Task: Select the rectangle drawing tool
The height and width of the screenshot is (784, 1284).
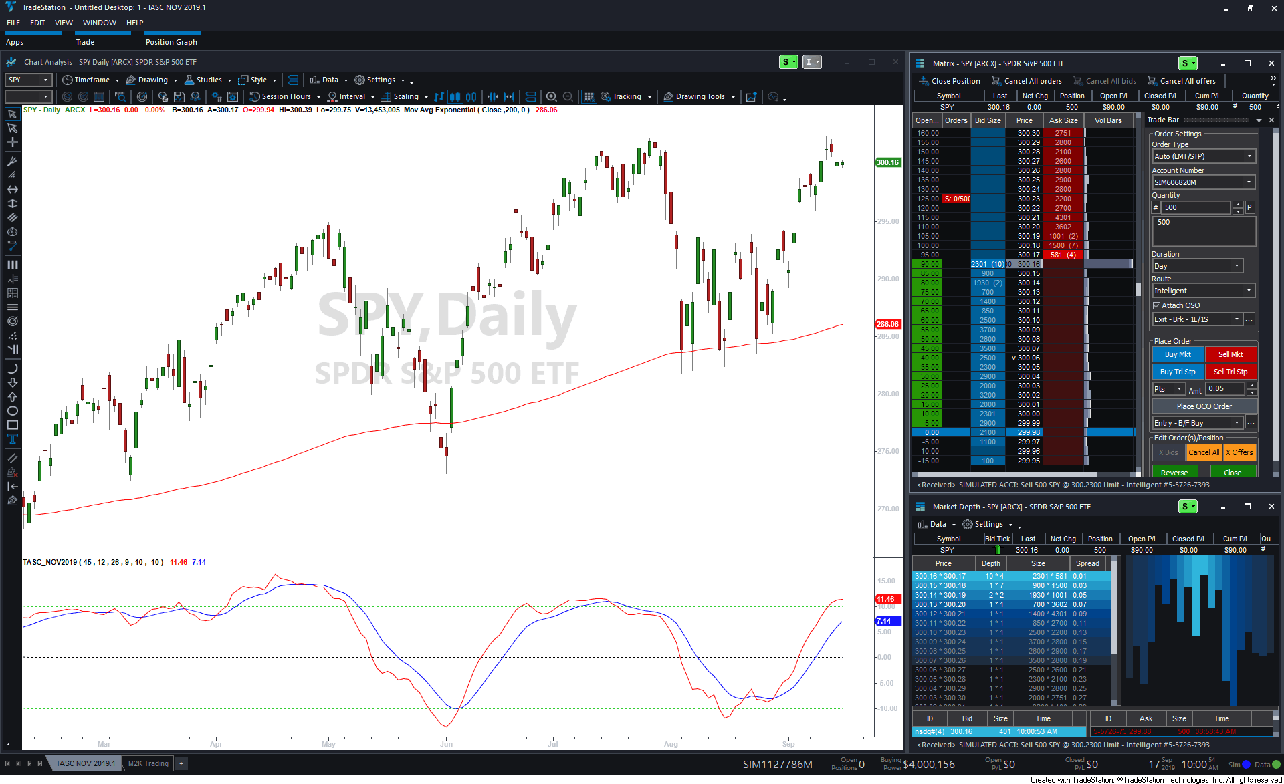Action: point(12,425)
